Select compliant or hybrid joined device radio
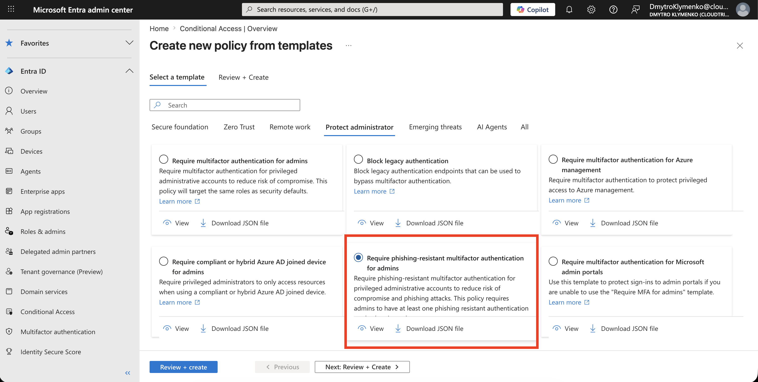Image resolution: width=758 pixels, height=382 pixels. tap(164, 261)
